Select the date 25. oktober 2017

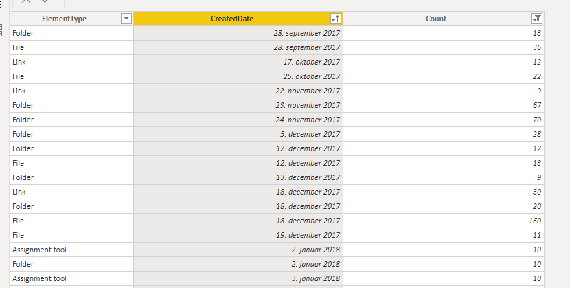tap(238, 76)
